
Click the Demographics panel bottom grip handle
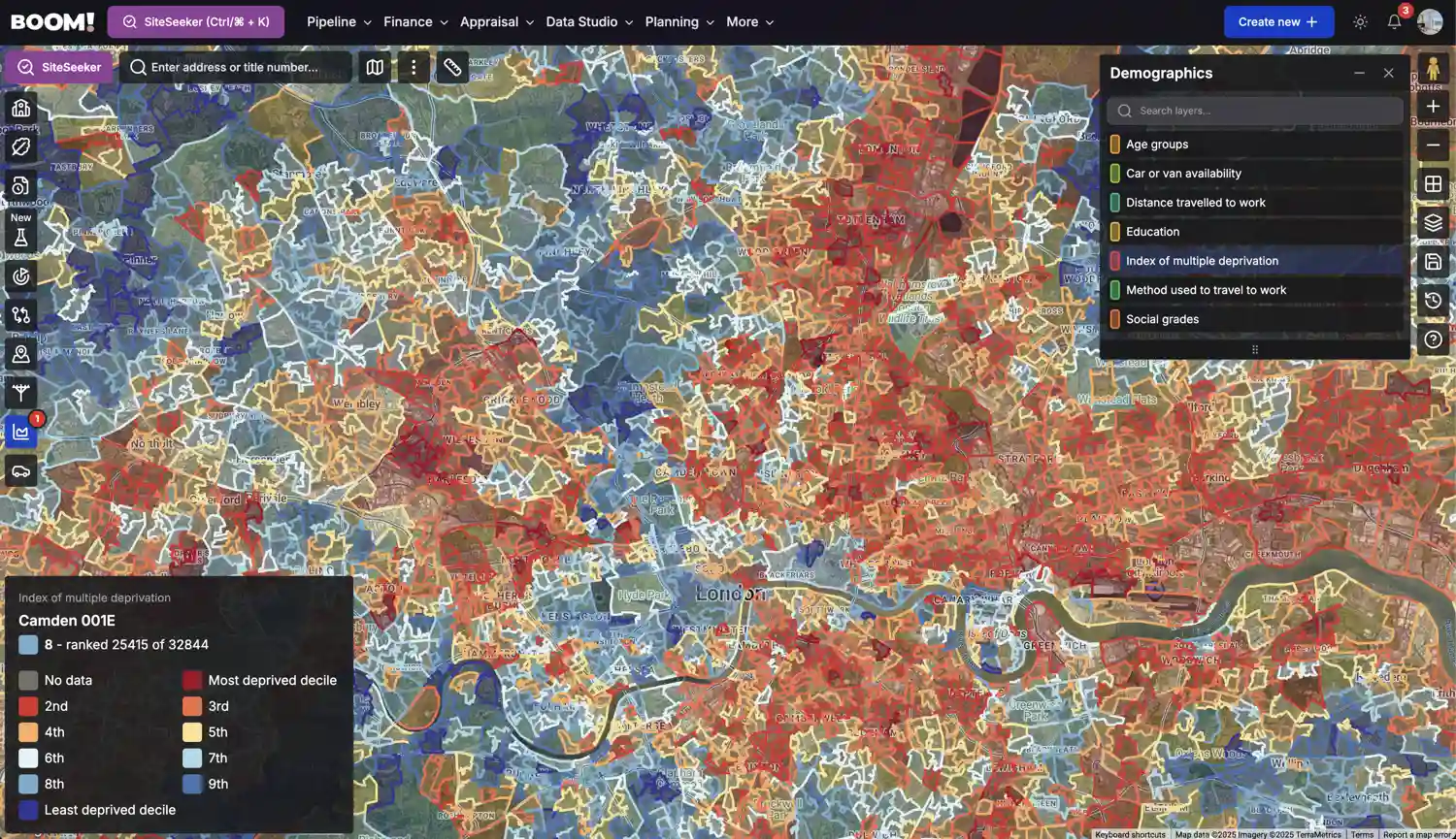coord(1255,349)
